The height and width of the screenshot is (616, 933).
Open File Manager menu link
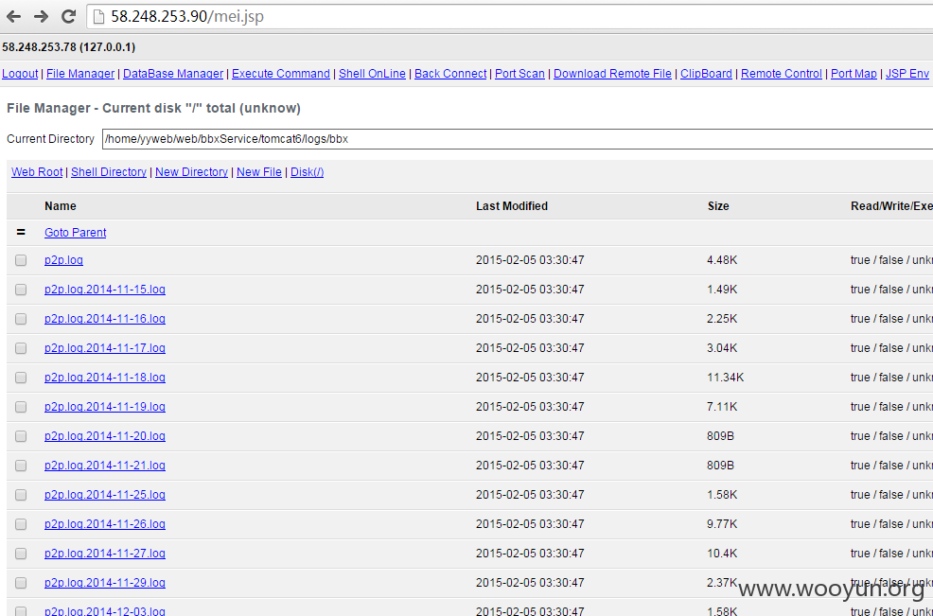(x=80, y=74)
